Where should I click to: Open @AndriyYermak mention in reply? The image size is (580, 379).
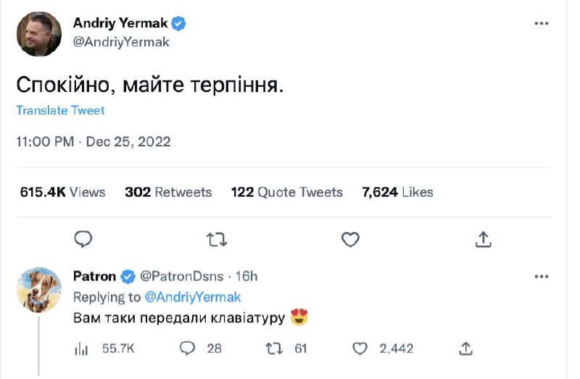(194, 297)
